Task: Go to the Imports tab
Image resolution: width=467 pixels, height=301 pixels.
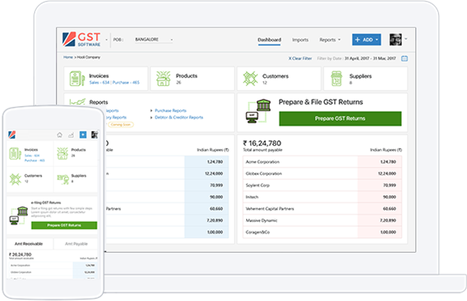Action: [x=300, y=40]
